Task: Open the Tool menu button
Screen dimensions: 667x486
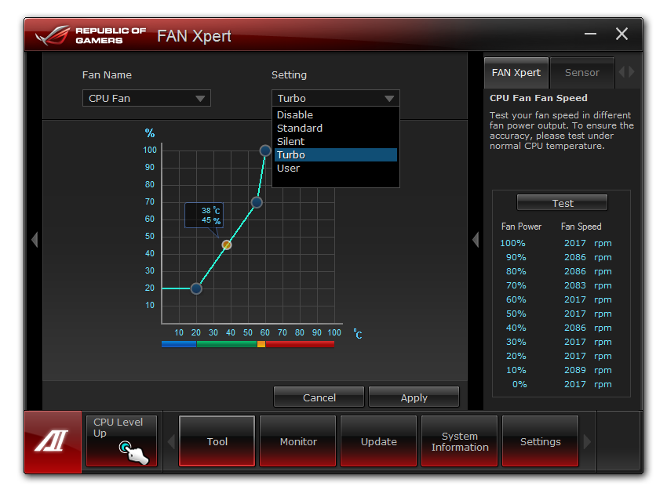Action: click(217, 441)
